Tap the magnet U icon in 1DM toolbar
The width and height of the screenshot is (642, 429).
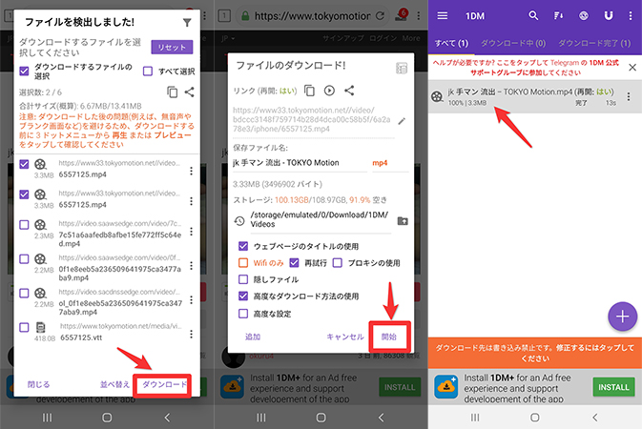coord(609,15)
